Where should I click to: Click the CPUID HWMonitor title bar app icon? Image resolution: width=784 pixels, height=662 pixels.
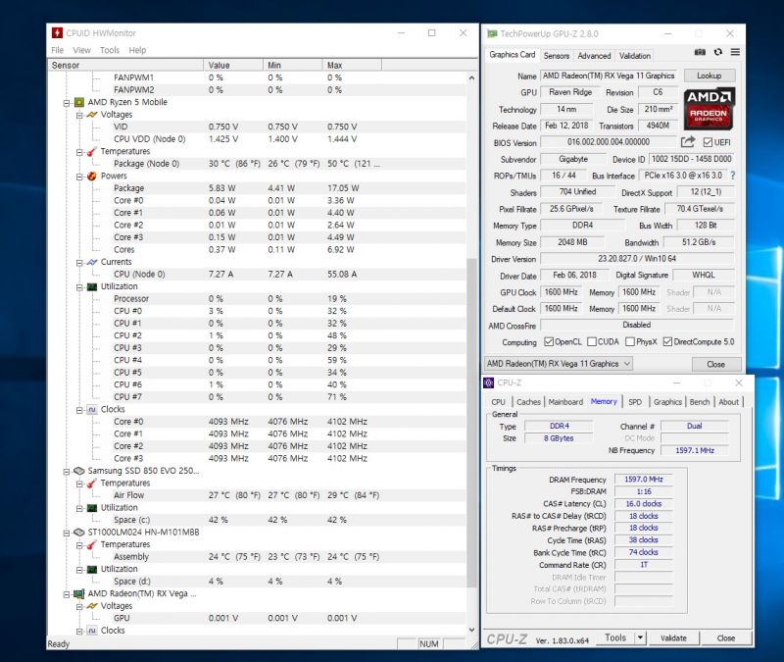click(57, 33)
